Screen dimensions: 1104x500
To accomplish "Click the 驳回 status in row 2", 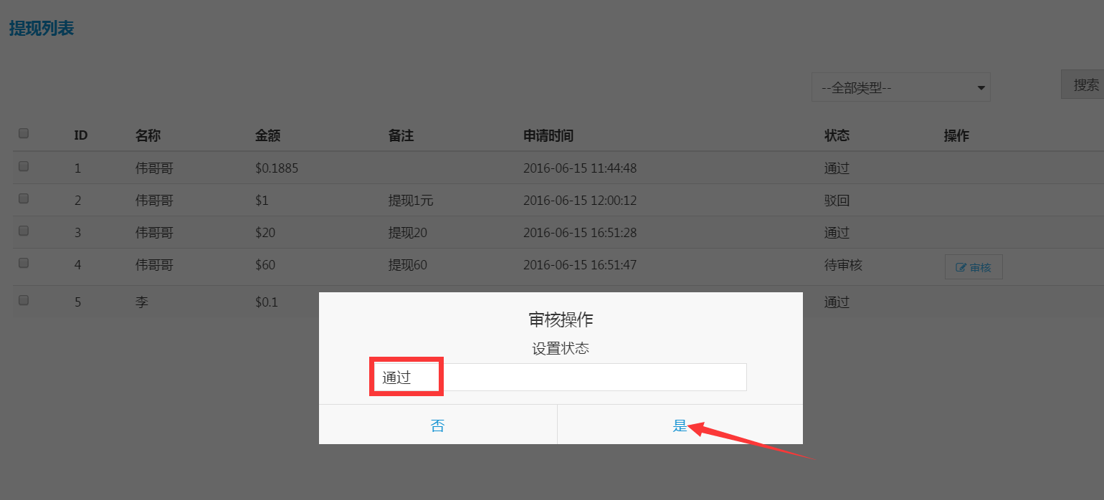I will (x=837, y=201).
